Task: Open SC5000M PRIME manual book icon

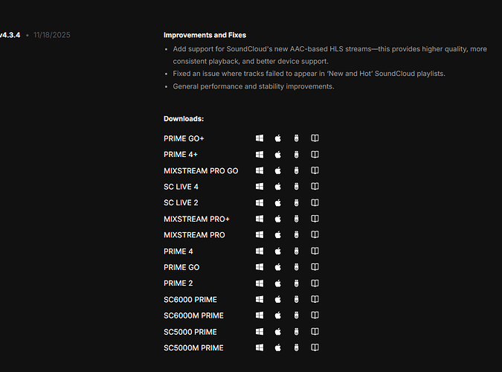Action: click(x=315, y=348)
